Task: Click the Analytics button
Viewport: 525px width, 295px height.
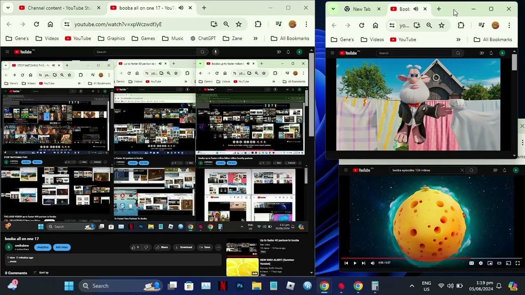Action: click(x=43, y=247)
